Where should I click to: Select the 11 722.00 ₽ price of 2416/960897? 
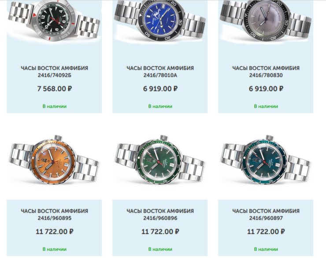coord(266,232)
